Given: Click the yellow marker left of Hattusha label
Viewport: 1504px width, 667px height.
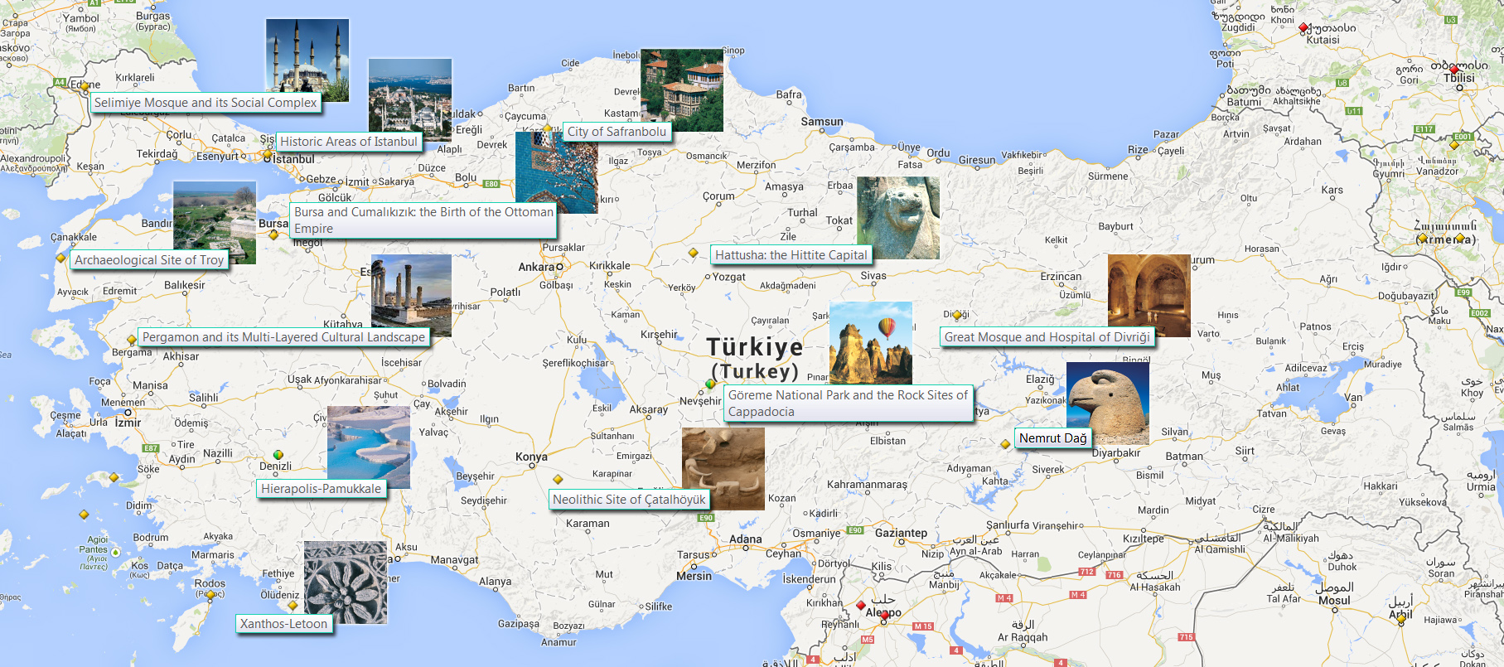Looking at the screenshot, I should point(694,253).
